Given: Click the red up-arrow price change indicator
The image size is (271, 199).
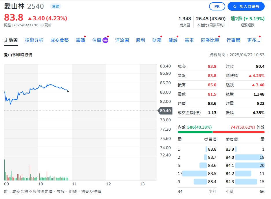Looking at the screenshot, I should 30,19.
